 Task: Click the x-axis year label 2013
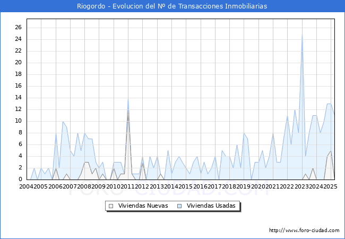[157, 186]
